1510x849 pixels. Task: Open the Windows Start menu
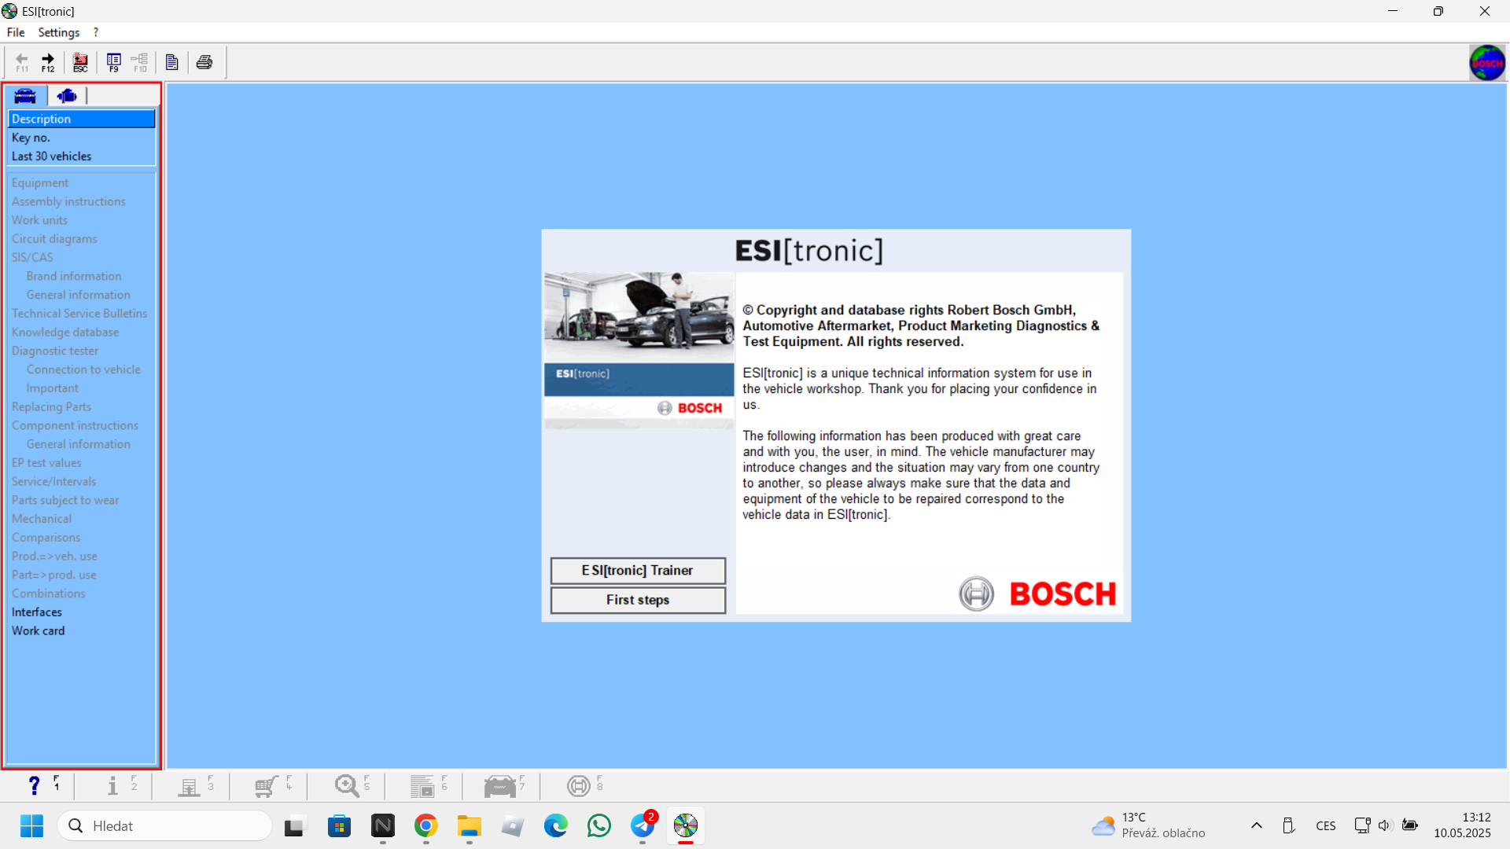pos(31,826)
